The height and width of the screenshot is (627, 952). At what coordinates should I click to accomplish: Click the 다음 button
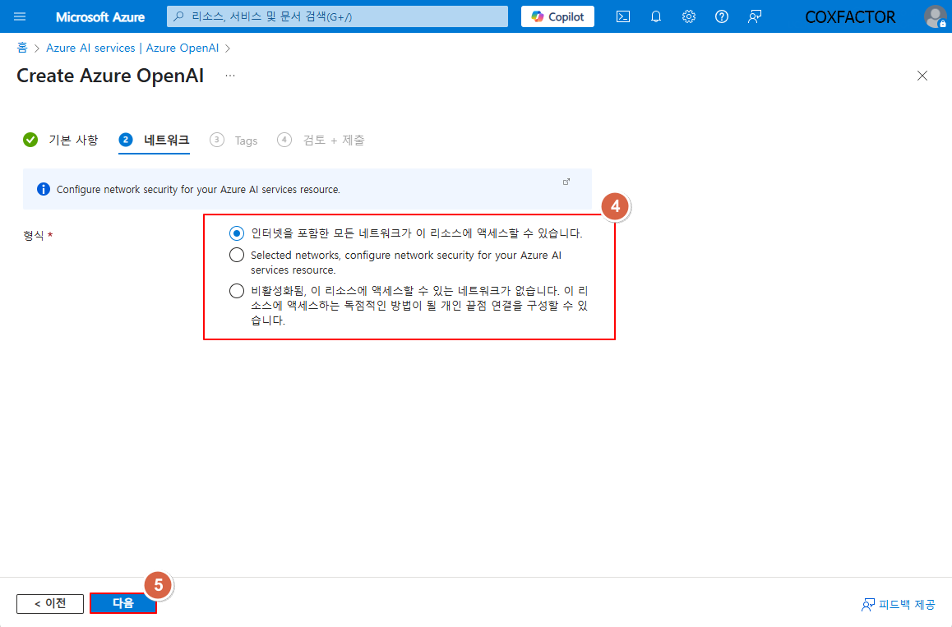[123, 603]
